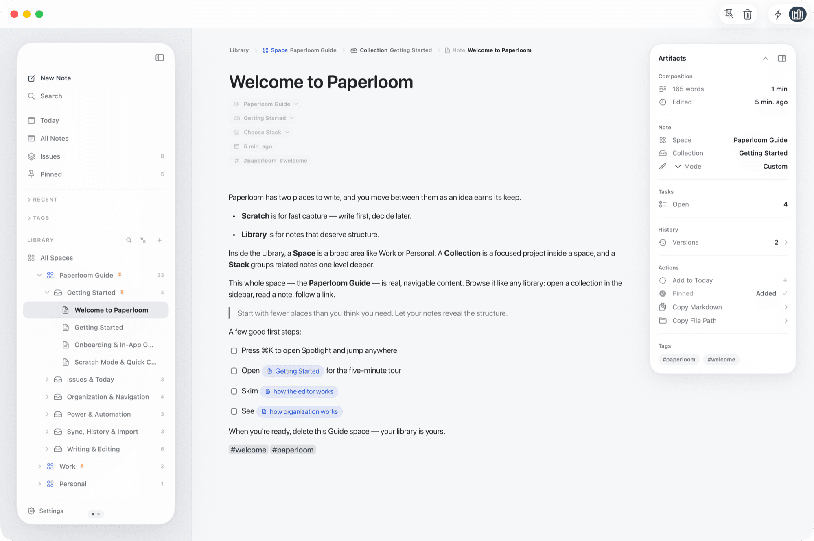Viewport: 814px width, 541px height.
Task: Click the #paperloom #welcome tags field under title
Action: click(271, 161)
